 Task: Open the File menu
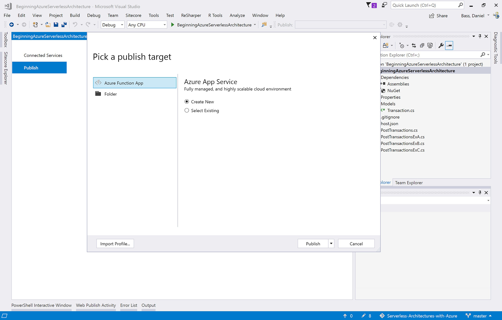tap(7, 15)
